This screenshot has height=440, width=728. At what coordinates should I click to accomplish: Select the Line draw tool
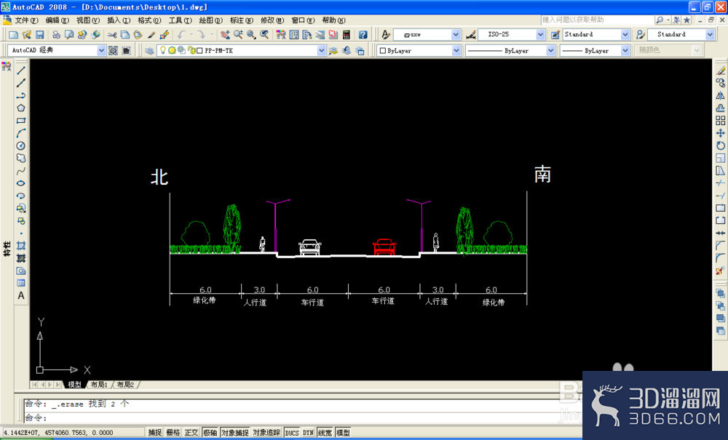click(21, 71)
